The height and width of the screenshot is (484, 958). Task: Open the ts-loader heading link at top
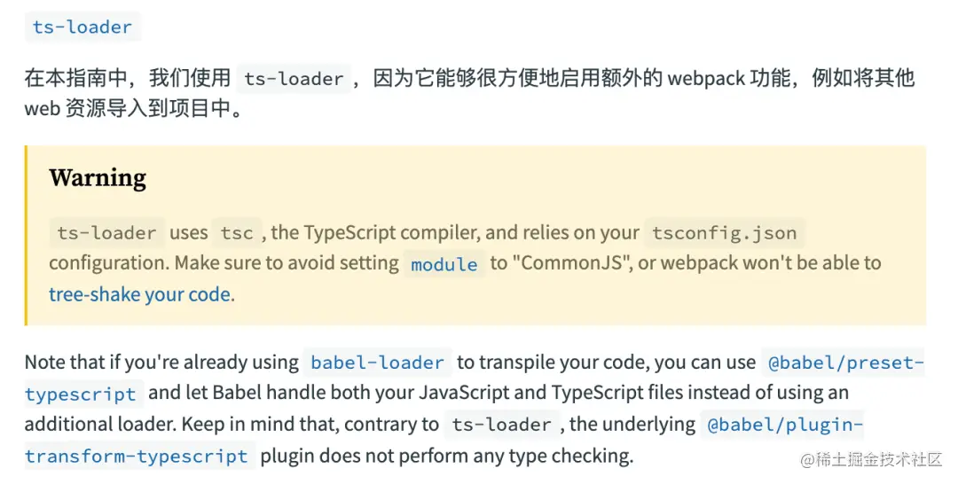(x=82, y=27)
